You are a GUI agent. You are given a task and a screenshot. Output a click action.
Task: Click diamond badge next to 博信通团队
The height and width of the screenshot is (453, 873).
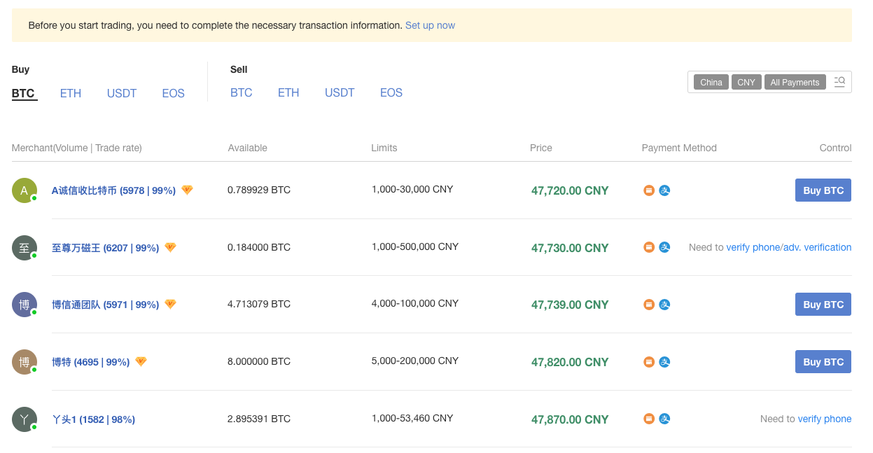[170, 304]
